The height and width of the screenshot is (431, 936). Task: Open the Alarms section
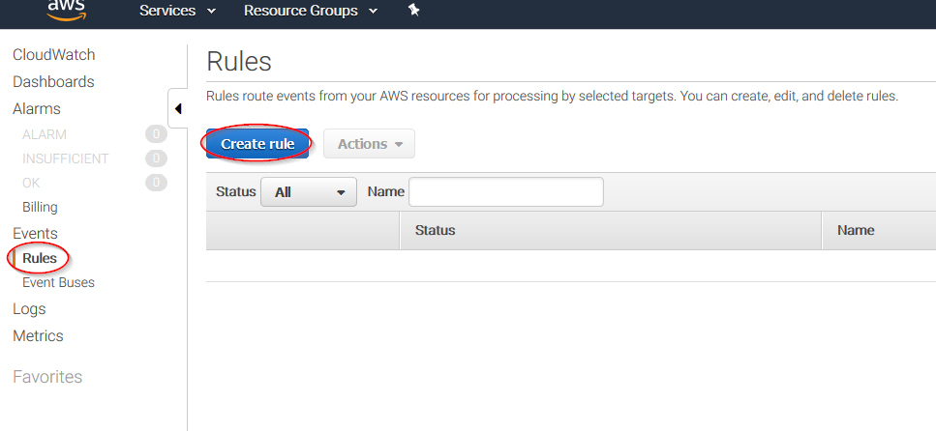coord(37,109)
